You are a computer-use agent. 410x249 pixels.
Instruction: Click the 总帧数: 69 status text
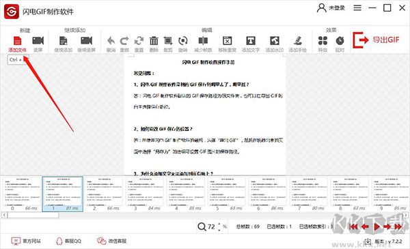[x=247, y=226]
